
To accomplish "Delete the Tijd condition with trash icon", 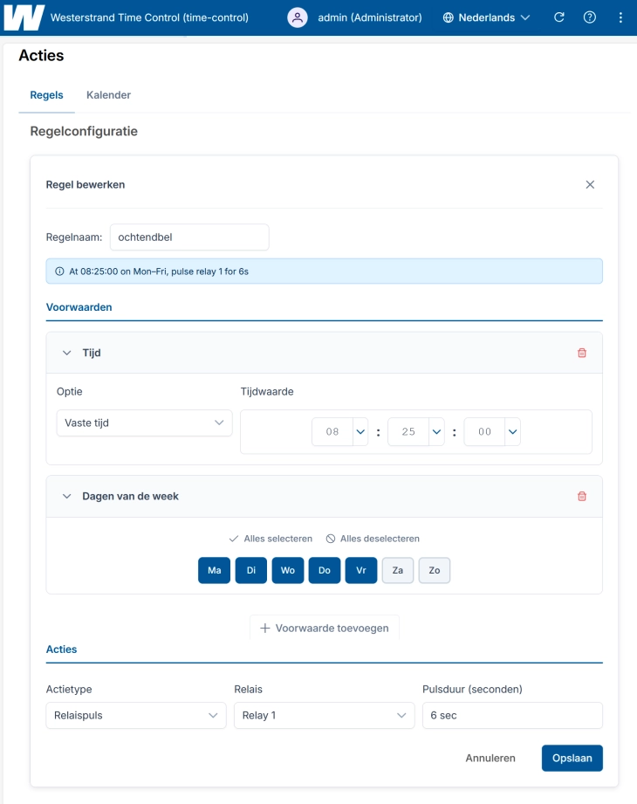I will pyautogui.click(x=582, y=353).
